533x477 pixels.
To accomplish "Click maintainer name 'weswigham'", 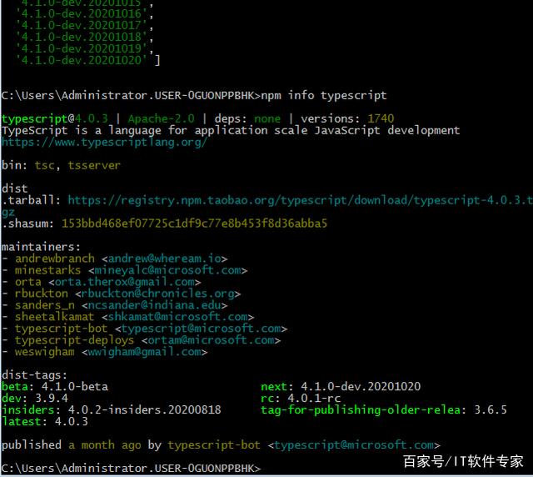I will 44,352.
